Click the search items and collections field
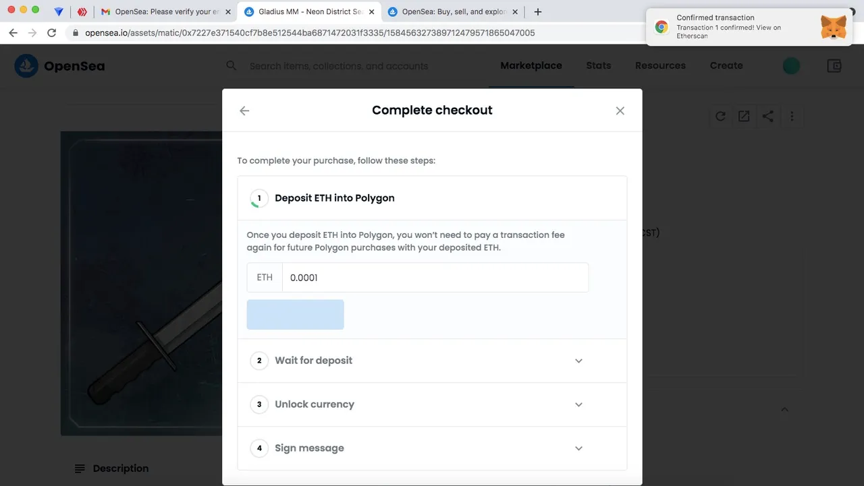 point(339,66)
